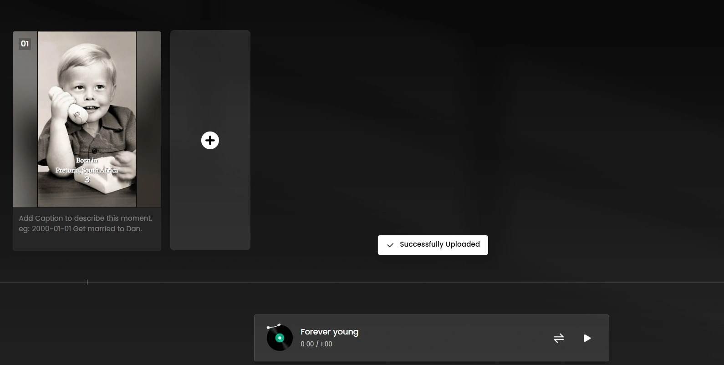724x365 pixels.
Task: Select the toddler photo on slide 01
Action: (87, 100)
